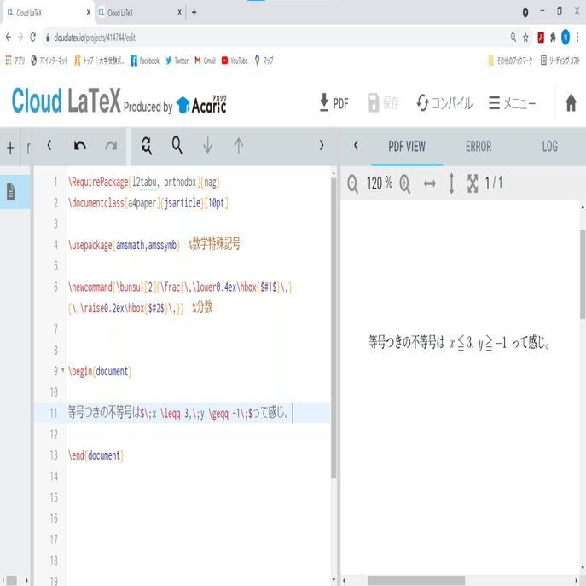Zoom in the PDF preview
The width and height of the screenshot is (586, 586).
405,183
